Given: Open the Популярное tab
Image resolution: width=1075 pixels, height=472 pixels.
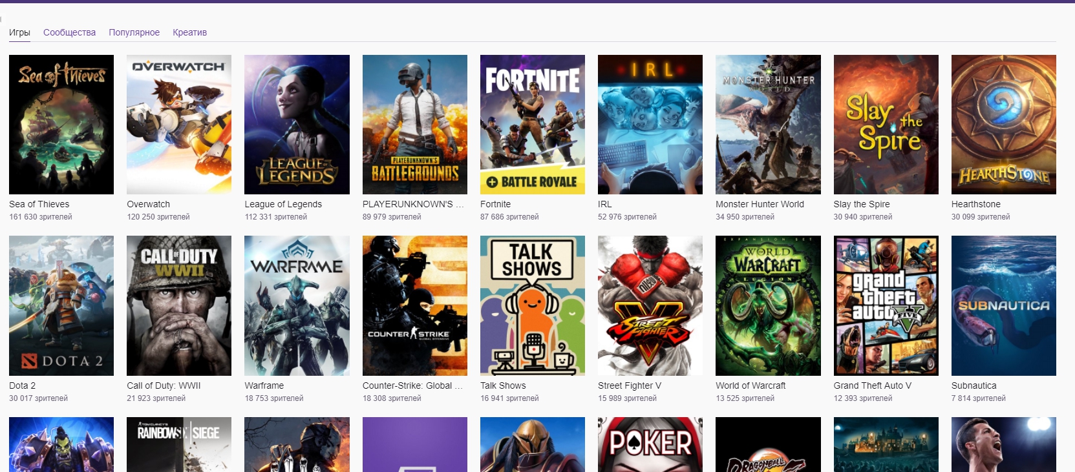Looking at the screenshot, I should tap(134, 32).
